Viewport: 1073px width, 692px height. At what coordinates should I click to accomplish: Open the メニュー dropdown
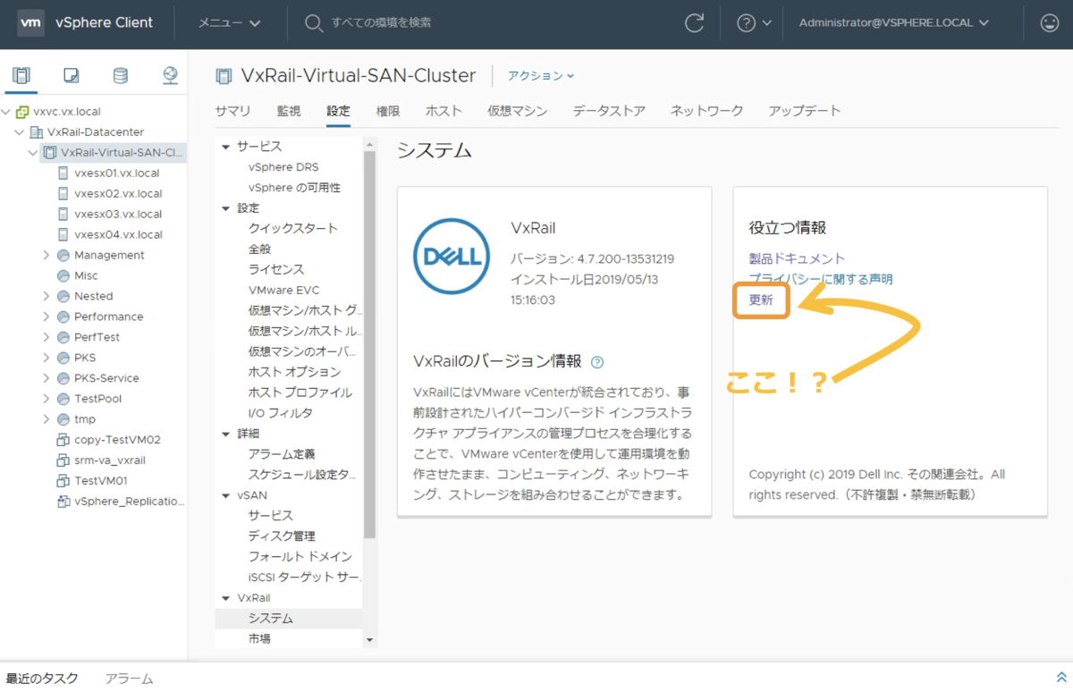coord(230,23)
